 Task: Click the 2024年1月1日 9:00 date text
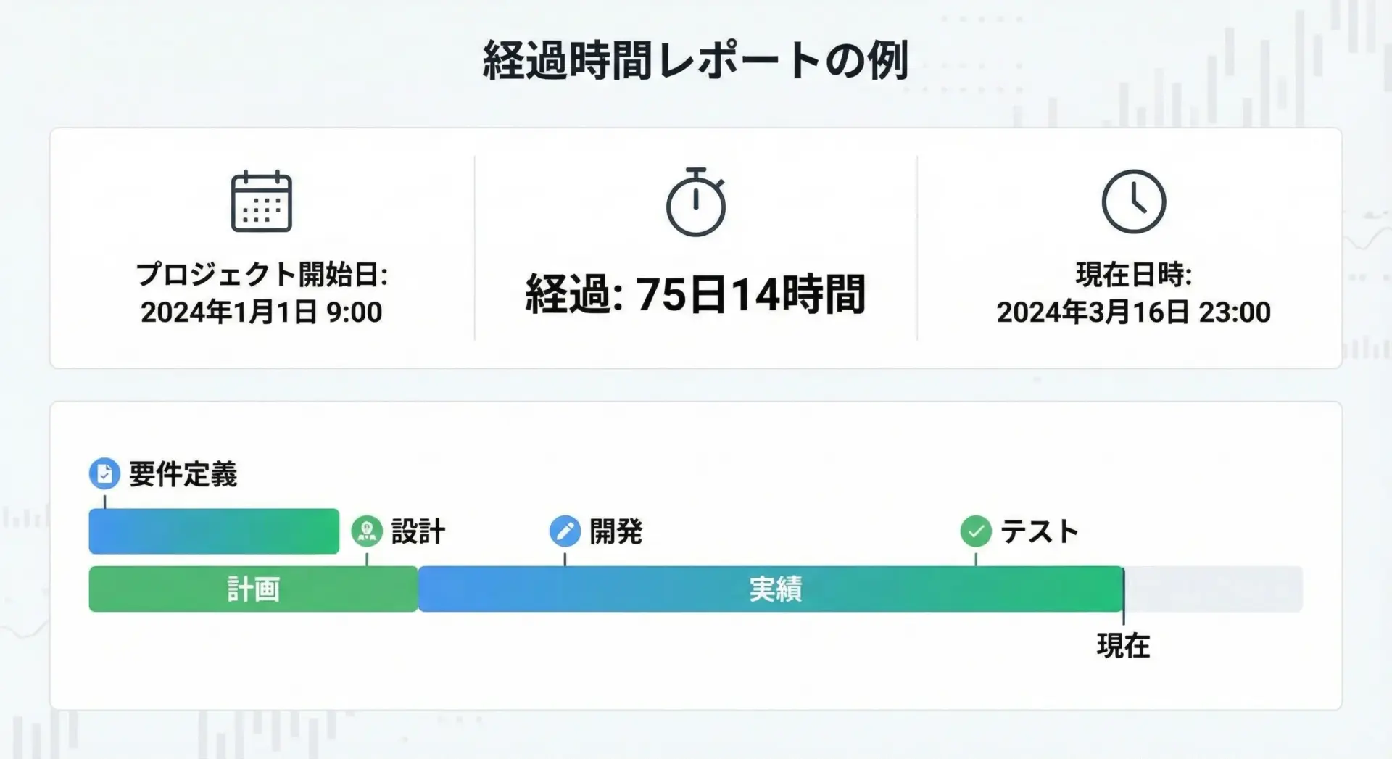(x=262, y=312)
